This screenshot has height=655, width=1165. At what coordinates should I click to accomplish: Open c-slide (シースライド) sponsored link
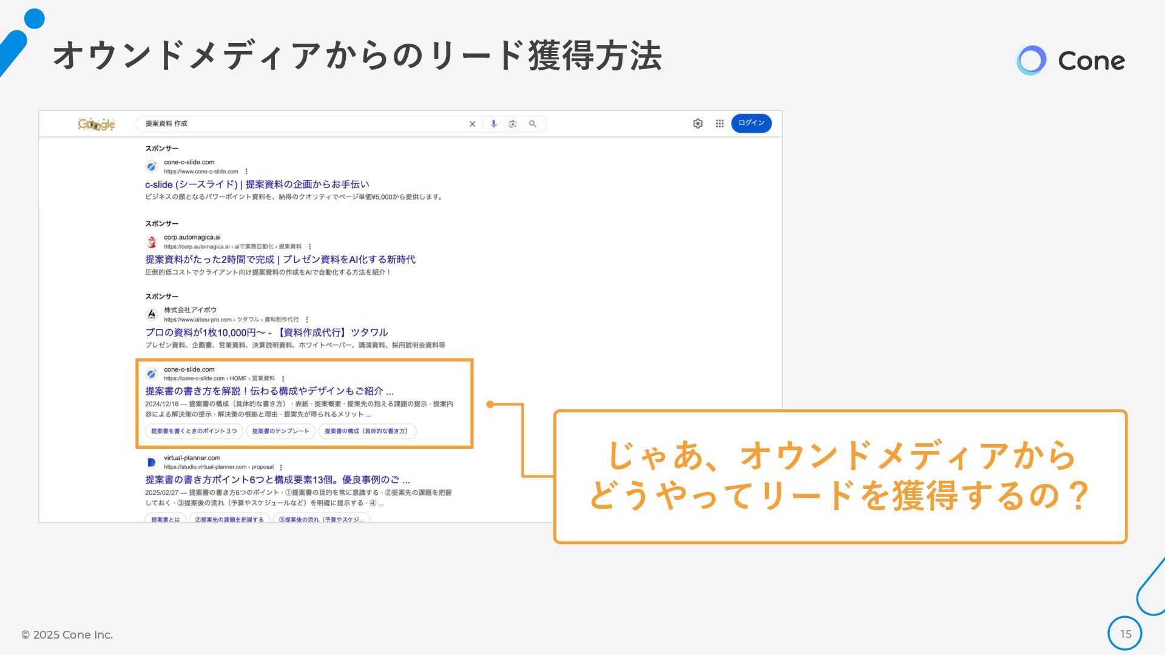(257, 184)
